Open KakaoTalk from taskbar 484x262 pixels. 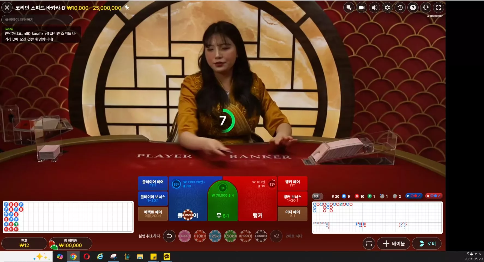167,257
